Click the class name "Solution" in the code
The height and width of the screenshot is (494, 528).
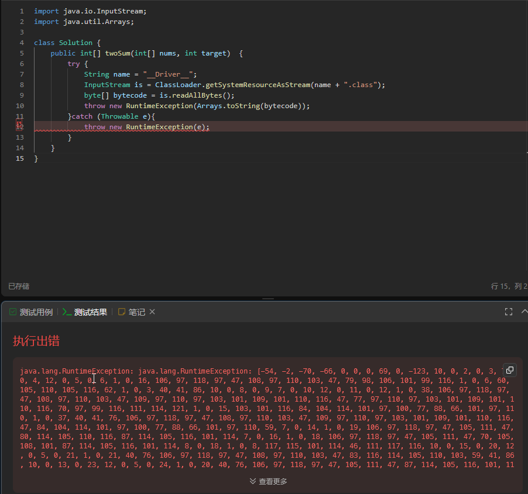point(76,43)
